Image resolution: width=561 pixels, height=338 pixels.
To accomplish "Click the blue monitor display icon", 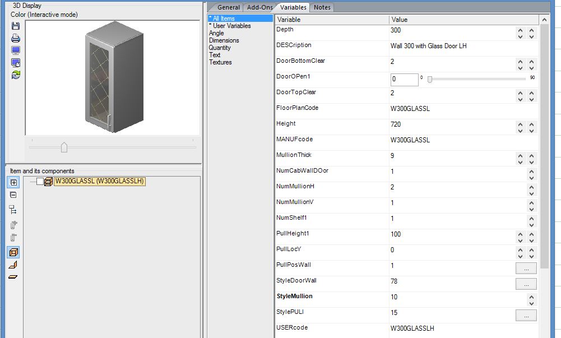I will click(x=16, y=50).
